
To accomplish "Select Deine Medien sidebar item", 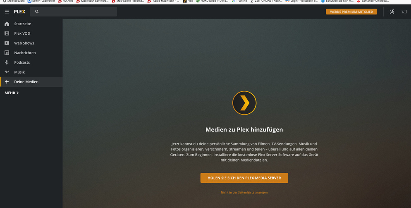I will [31, 82].
